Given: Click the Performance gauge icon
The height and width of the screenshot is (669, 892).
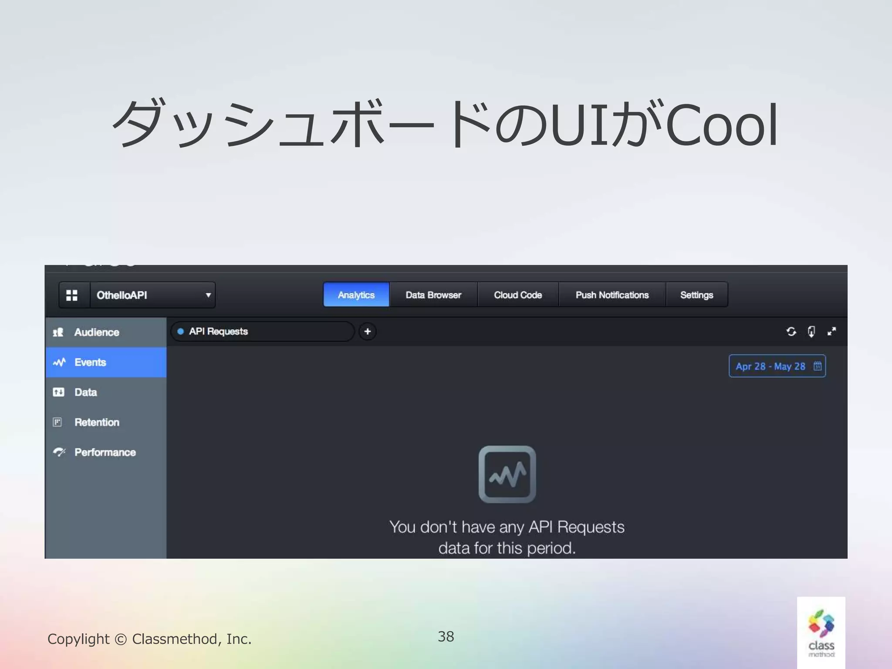Looking at the screenshot, I should pos(59,452).
